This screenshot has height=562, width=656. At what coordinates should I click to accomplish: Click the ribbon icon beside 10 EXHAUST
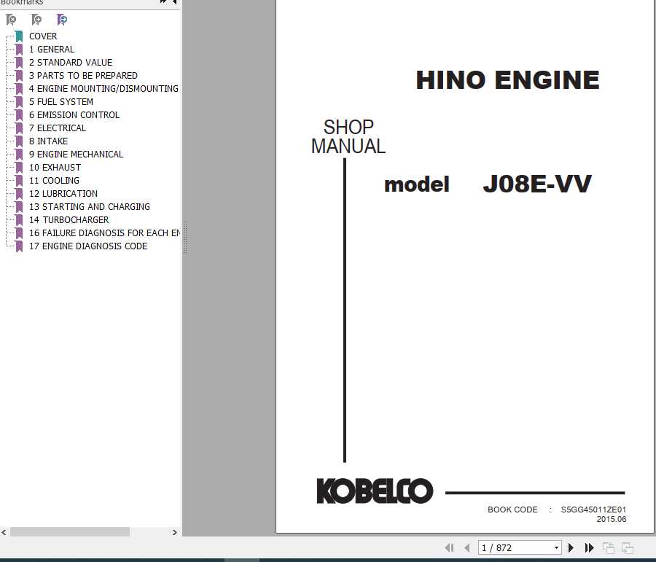coord(19,168)
